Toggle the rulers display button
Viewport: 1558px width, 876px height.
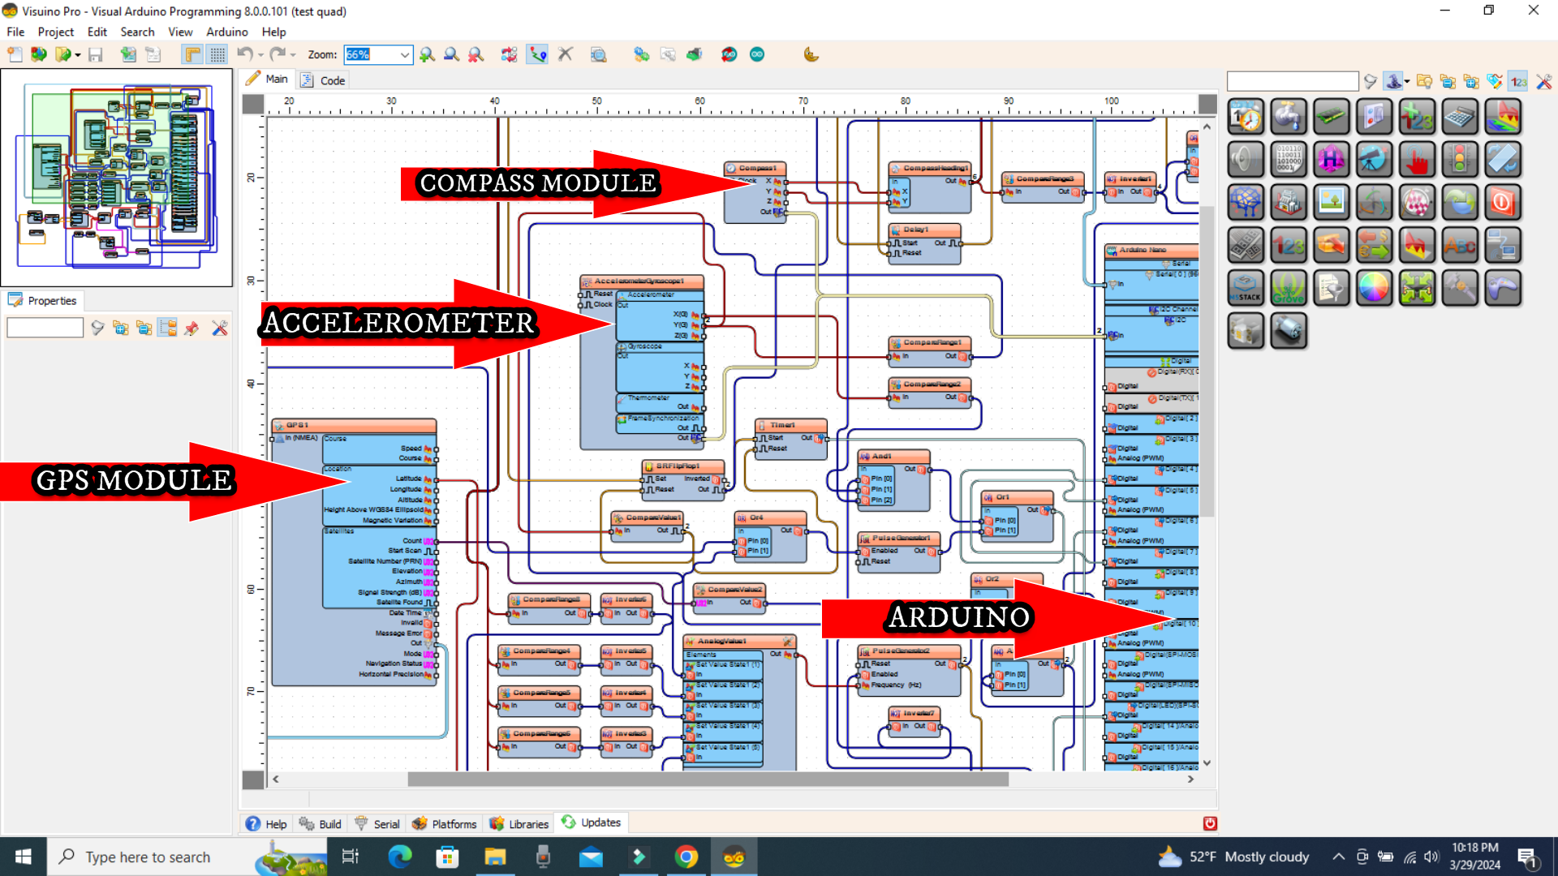coord(192,54)
